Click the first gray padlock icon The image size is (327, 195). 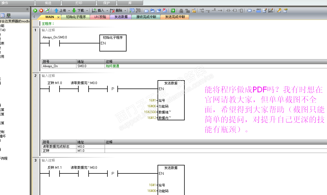click(x=181, y=11)
